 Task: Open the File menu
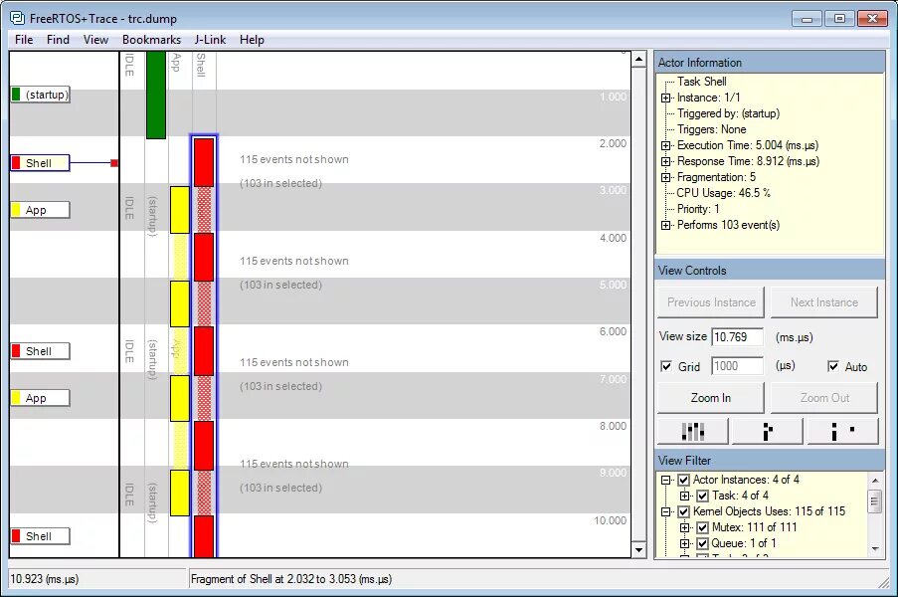pyautogui.click(x=24, y=40)
